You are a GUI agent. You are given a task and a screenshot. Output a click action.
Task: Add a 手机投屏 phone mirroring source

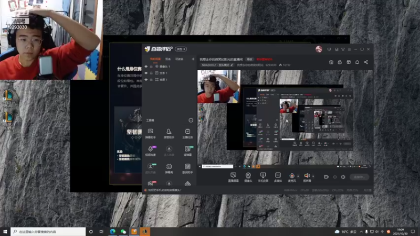coord(263,177)
